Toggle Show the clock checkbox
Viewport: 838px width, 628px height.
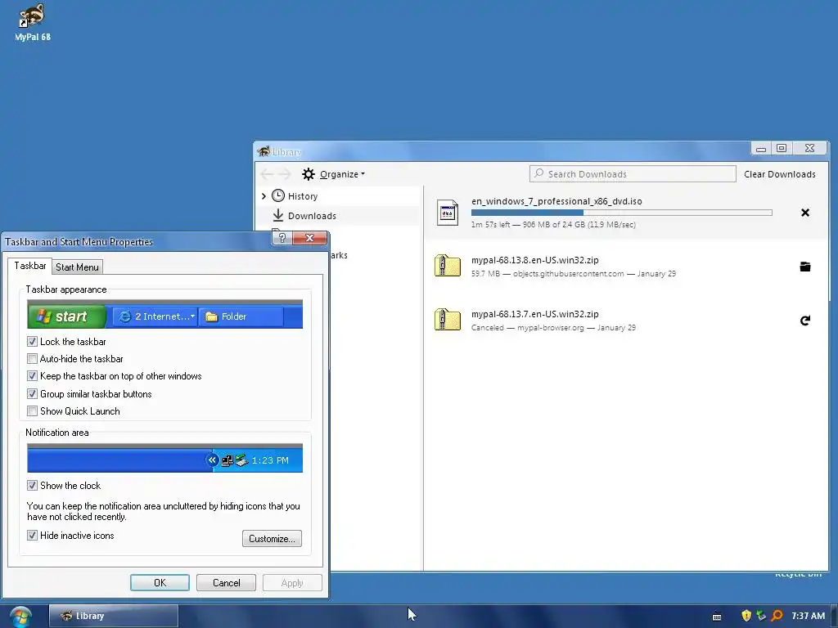tap(32, 486)
